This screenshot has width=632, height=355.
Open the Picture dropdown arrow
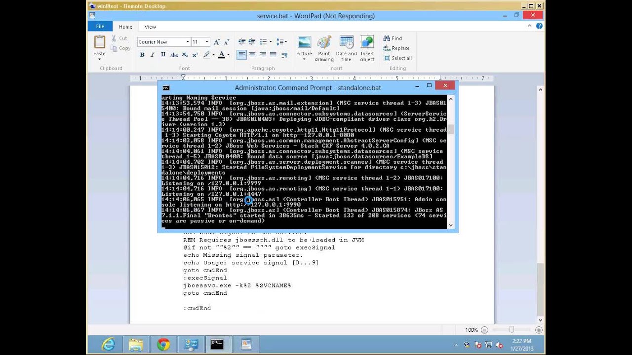coord(304,59)
